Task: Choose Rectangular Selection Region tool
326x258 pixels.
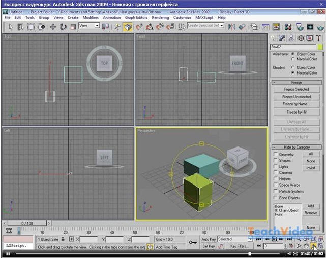Action: coord(31,27)
